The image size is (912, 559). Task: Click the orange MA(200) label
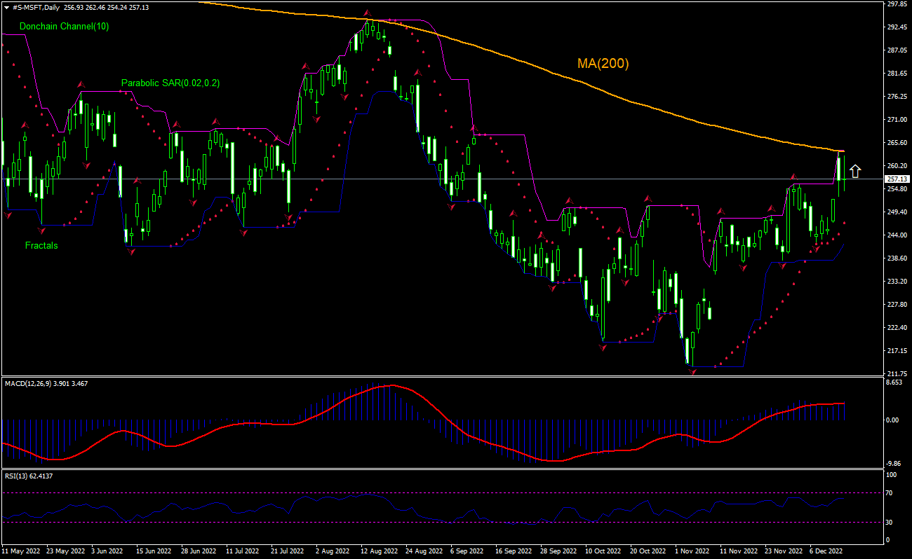603,64
